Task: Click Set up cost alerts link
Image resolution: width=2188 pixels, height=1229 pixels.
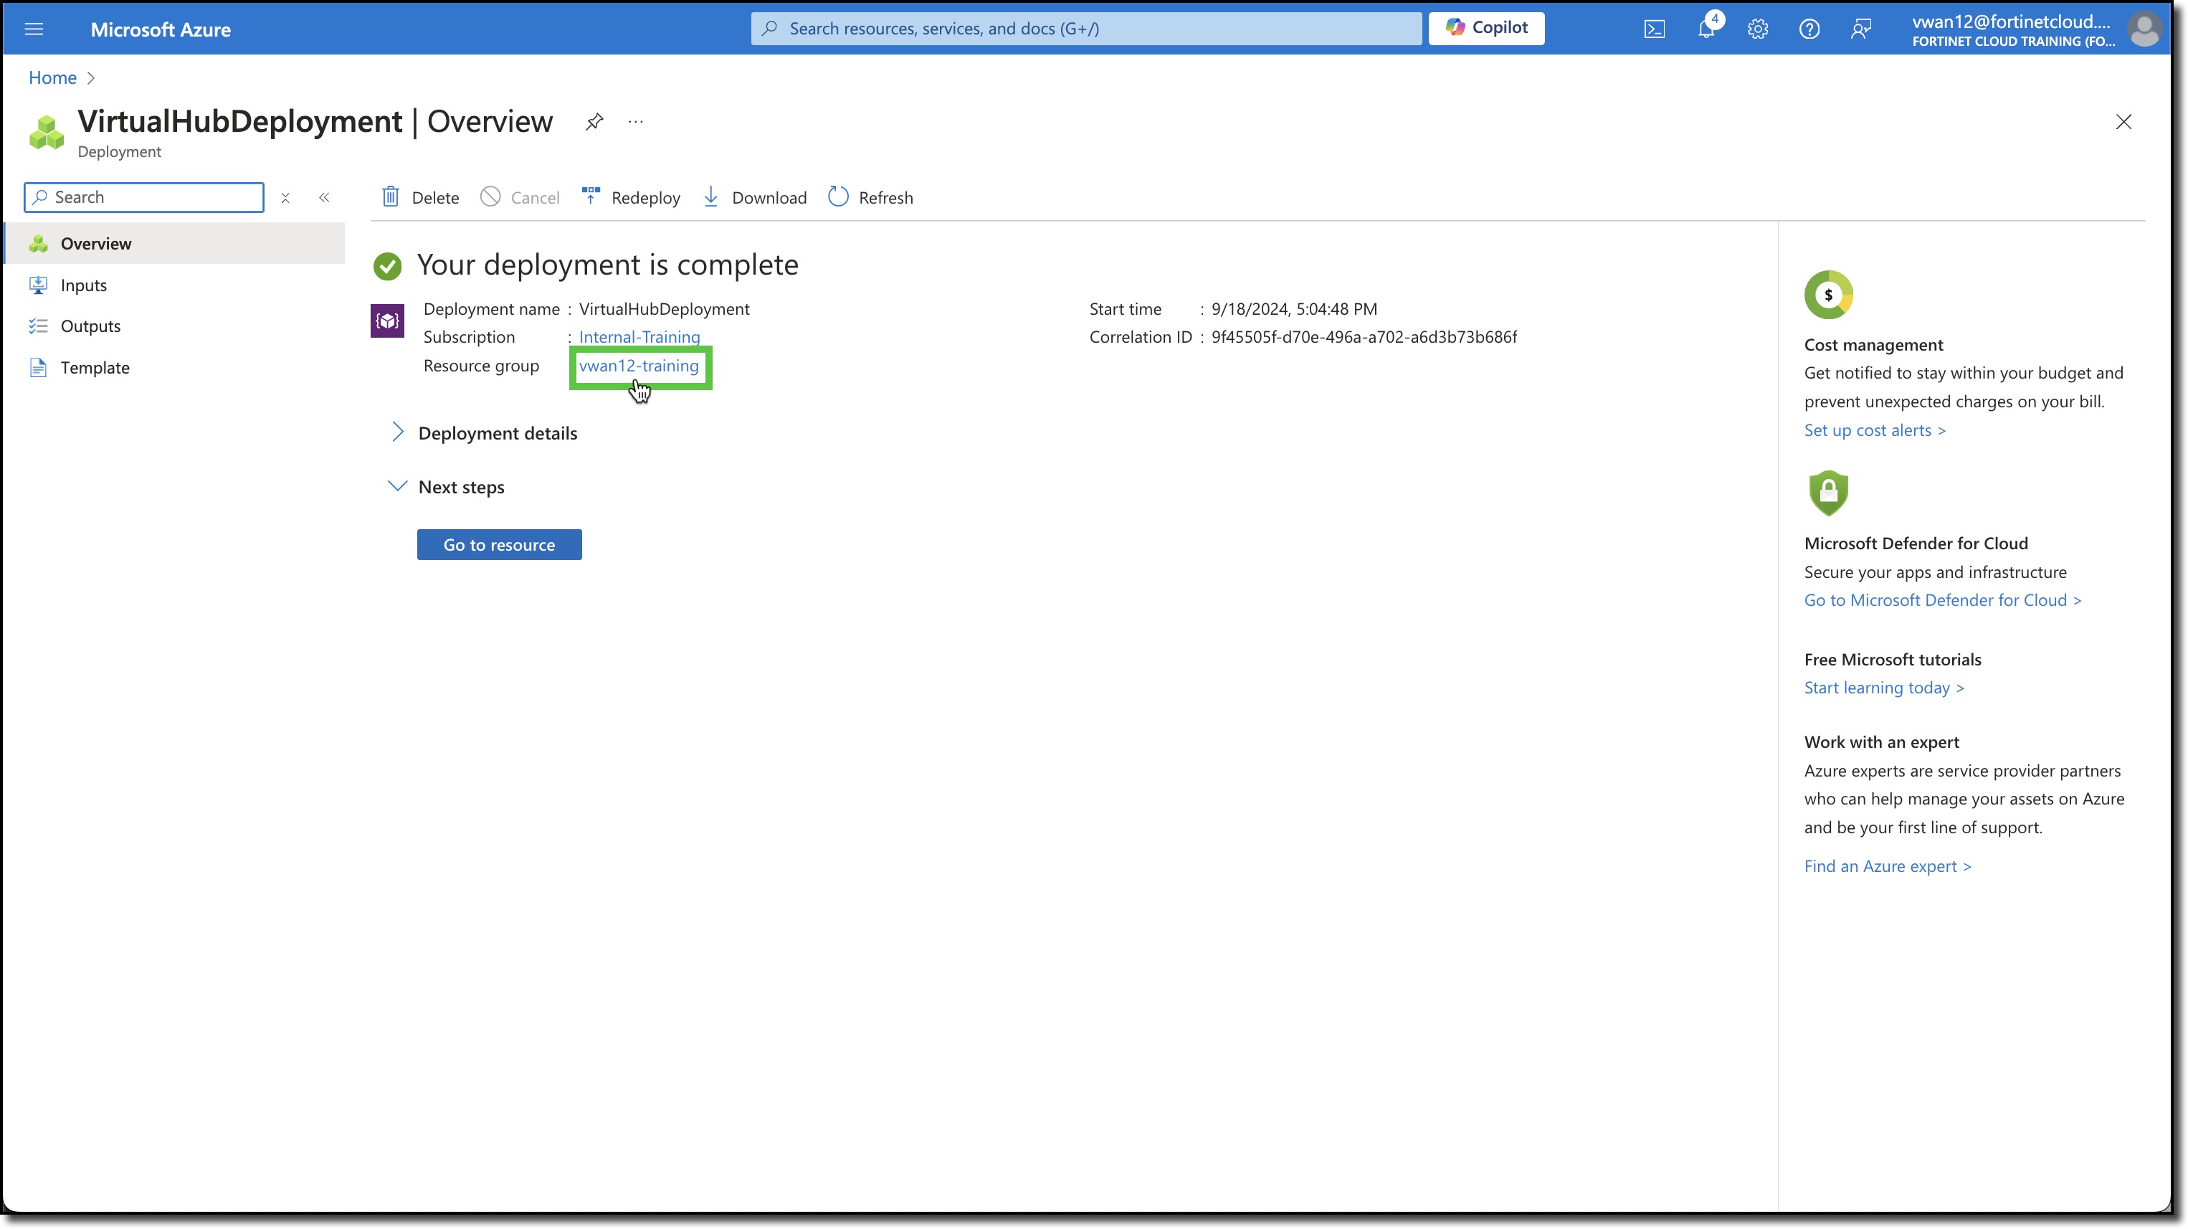Action: [x=1875, y=431]
